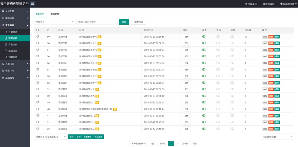Viewport: 298px width, 147px height.
Task: Click the red 删除 button for ID 57
Action: pos(271,50)
